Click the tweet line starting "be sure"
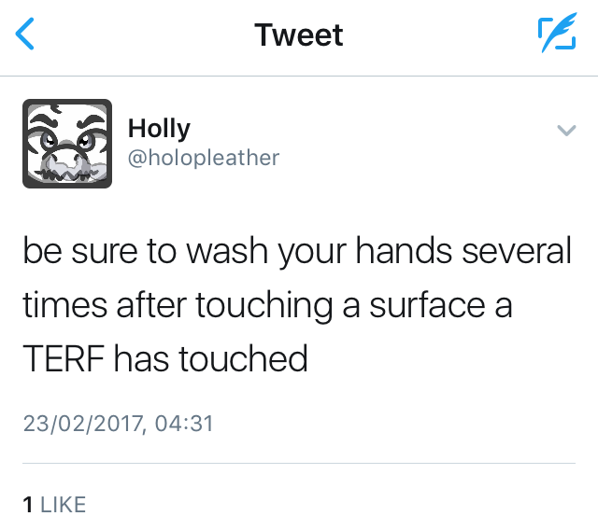 tap(296, 254)
